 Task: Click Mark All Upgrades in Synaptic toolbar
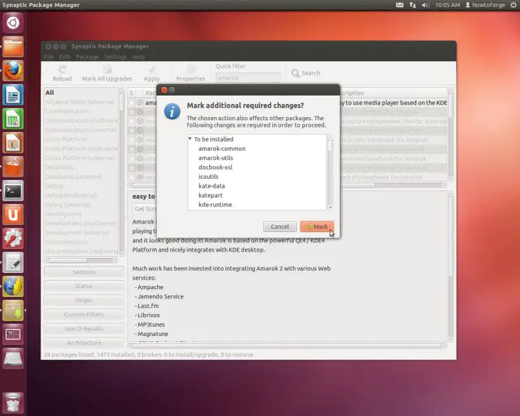pos(107,73)
